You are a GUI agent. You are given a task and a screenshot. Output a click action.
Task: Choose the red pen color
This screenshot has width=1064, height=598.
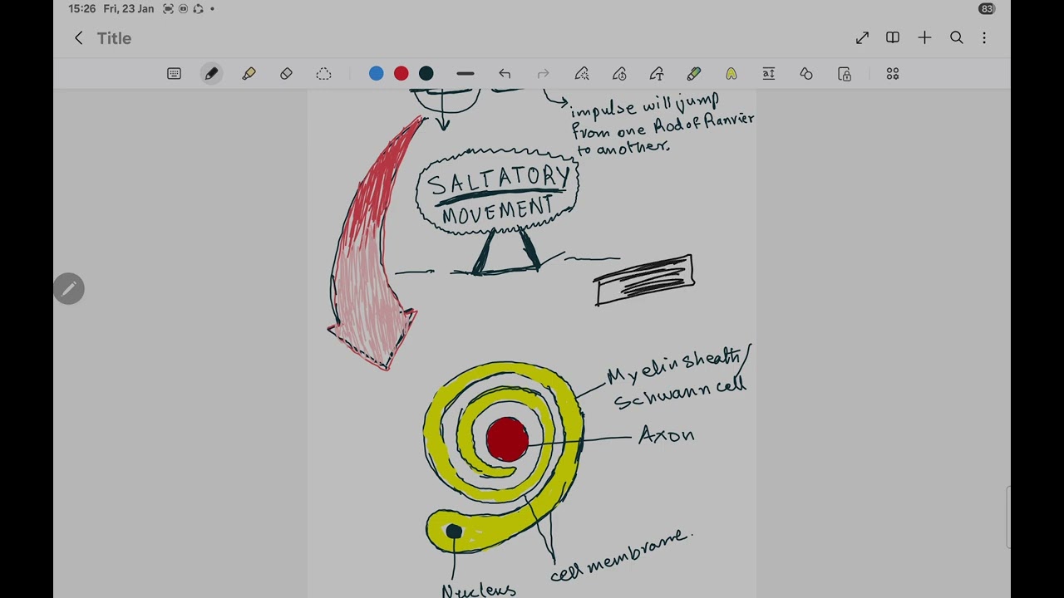pos(401,74)
